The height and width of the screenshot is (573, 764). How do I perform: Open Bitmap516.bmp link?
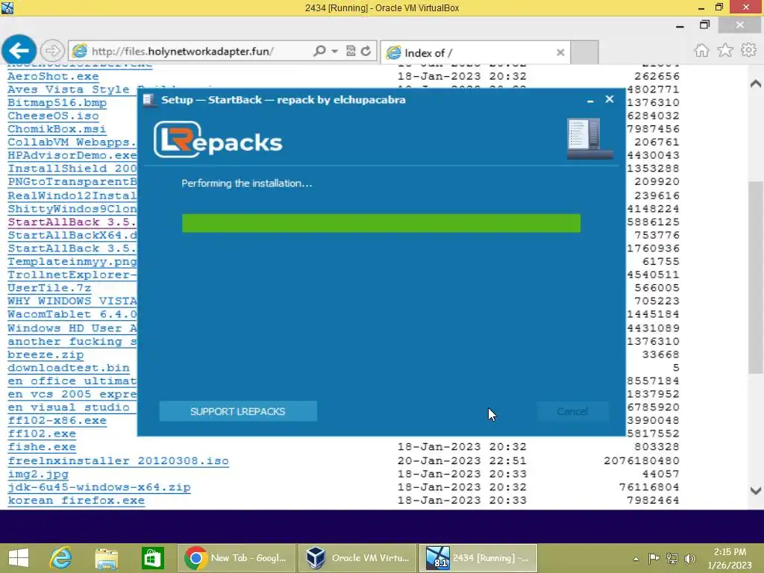coord(57,103)
